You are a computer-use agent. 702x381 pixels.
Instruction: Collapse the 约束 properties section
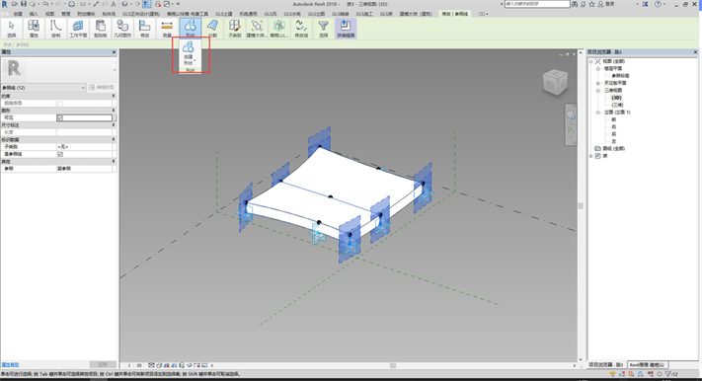click(114, 96)
